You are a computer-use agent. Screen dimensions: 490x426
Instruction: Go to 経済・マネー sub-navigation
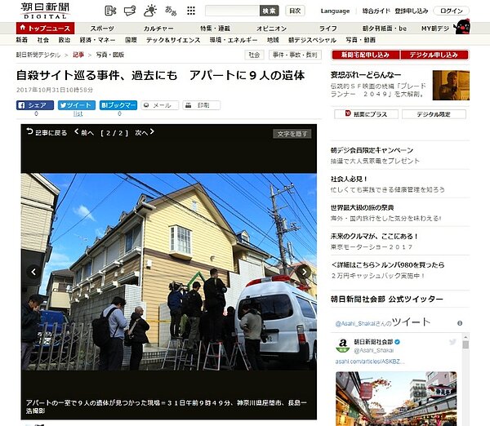tap(97, 40)
